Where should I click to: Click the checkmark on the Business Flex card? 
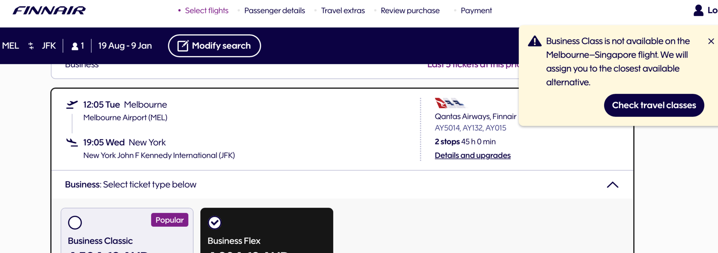[214, 222]
